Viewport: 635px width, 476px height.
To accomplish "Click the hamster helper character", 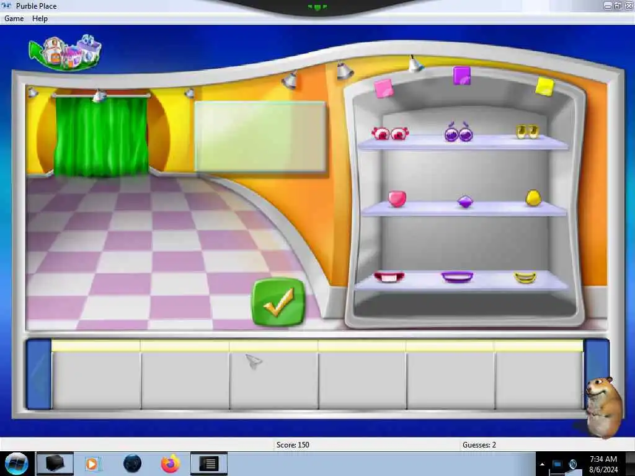I will pyautogui.click(x=604, y=407).
